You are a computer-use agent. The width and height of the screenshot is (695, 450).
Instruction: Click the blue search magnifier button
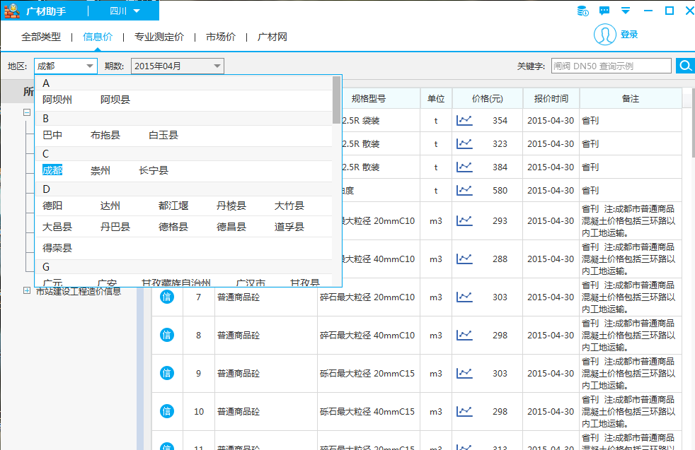click(x=685, y=66)
